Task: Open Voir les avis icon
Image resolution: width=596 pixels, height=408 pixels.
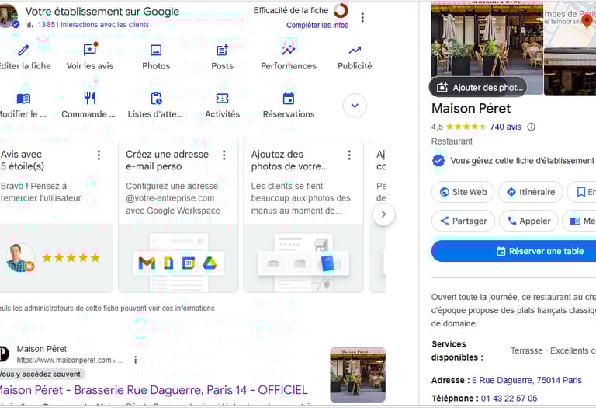Action: 90,50
